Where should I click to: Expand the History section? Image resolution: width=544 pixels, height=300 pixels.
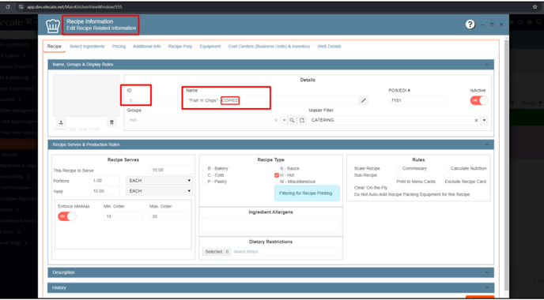click(x=486, y=288)
